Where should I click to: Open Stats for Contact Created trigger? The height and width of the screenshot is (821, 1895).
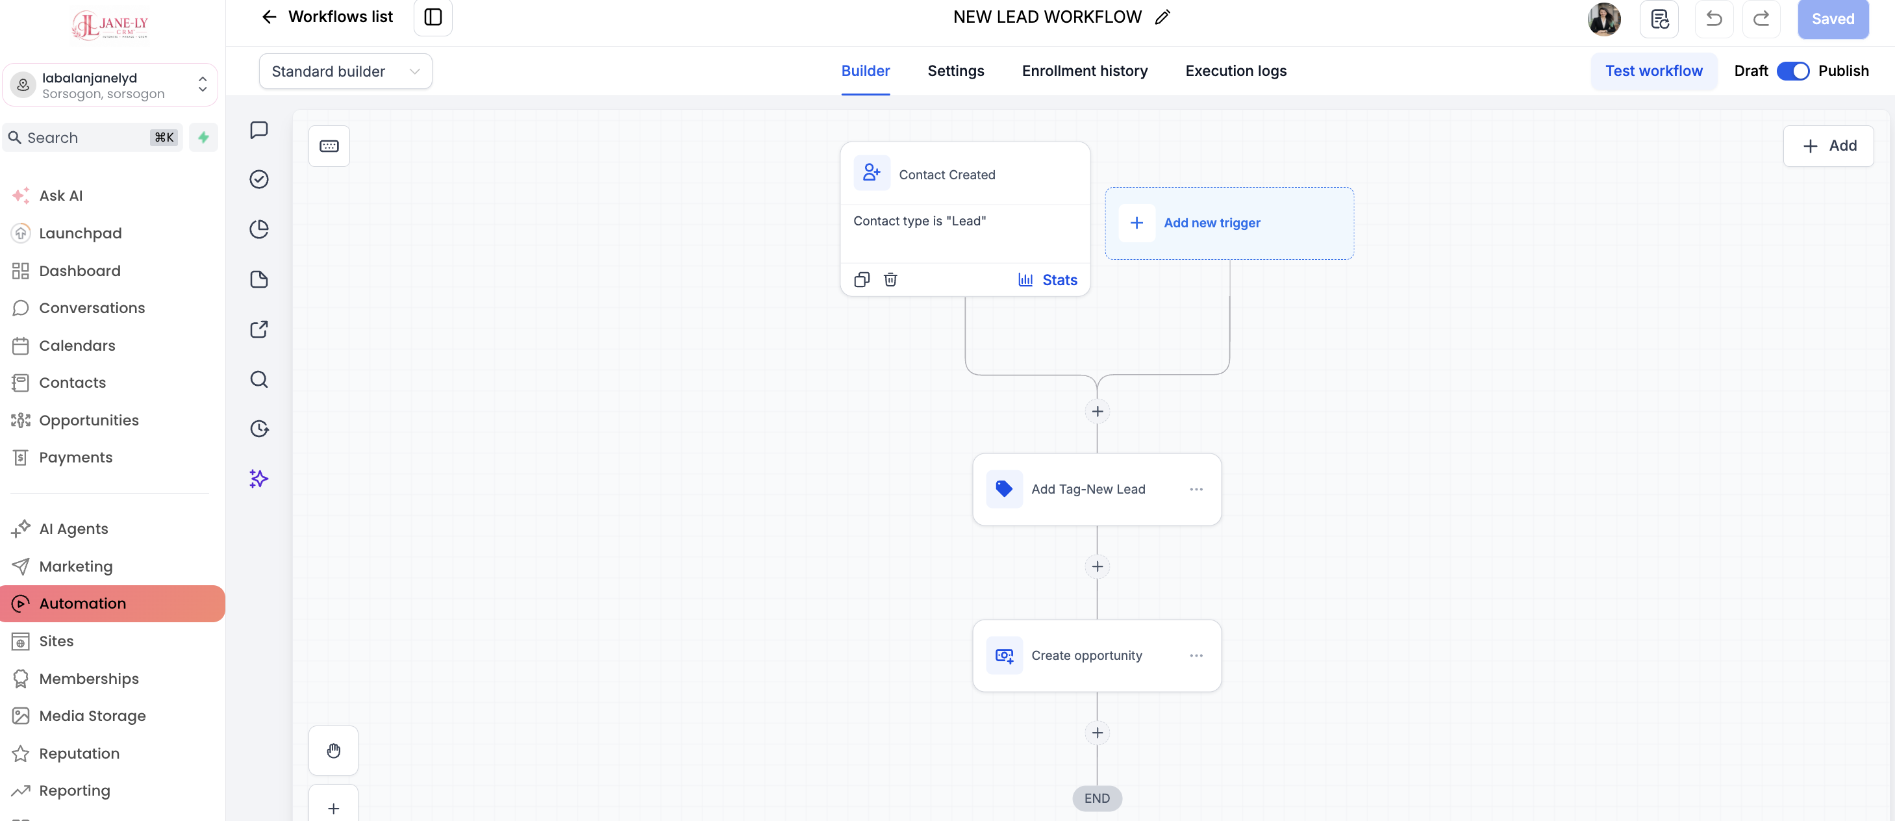point(1048,279)
